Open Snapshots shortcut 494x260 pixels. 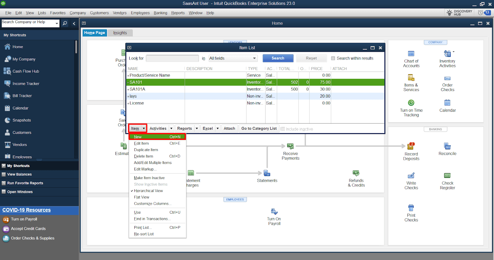[x=22, y=120]
